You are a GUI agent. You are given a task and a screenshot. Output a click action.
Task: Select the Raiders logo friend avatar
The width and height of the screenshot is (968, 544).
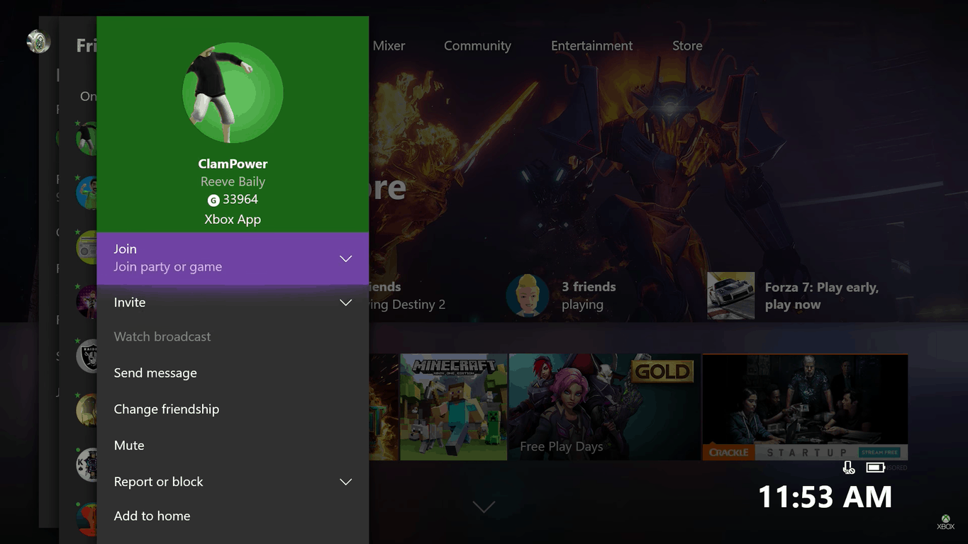click(87, 356)
